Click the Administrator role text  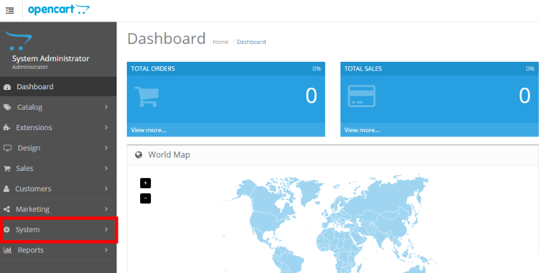click(30, 67)
